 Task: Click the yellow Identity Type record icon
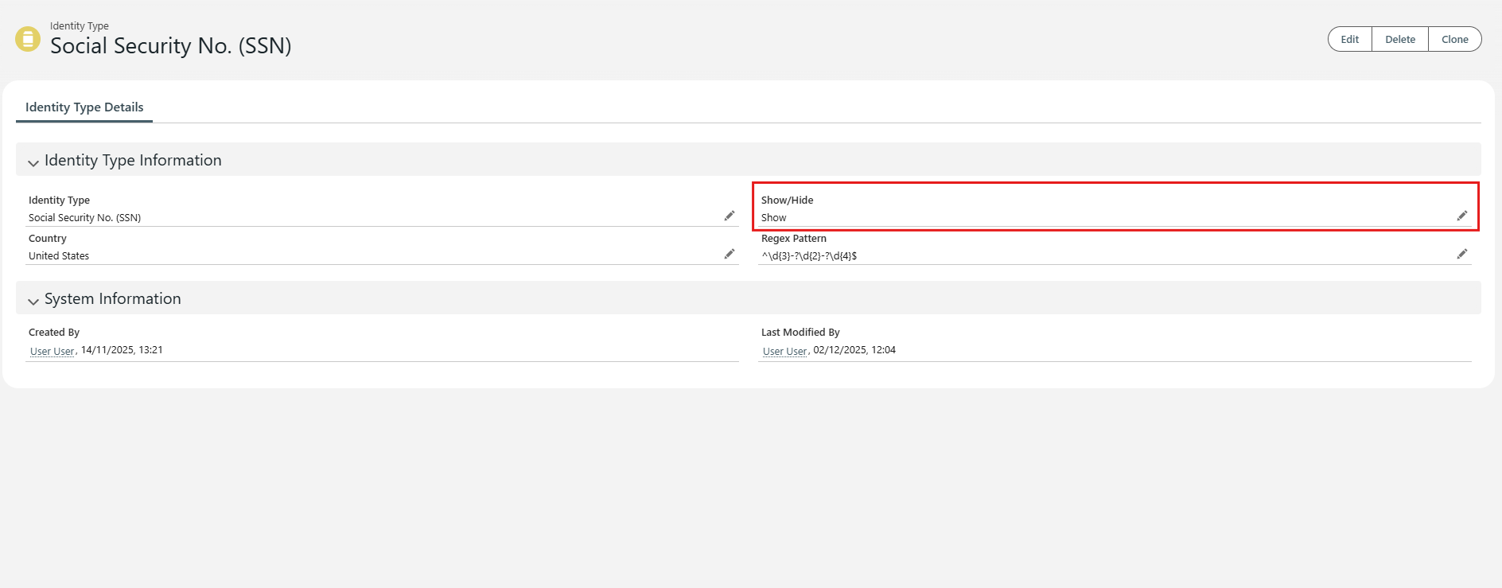tap(28, 39)
